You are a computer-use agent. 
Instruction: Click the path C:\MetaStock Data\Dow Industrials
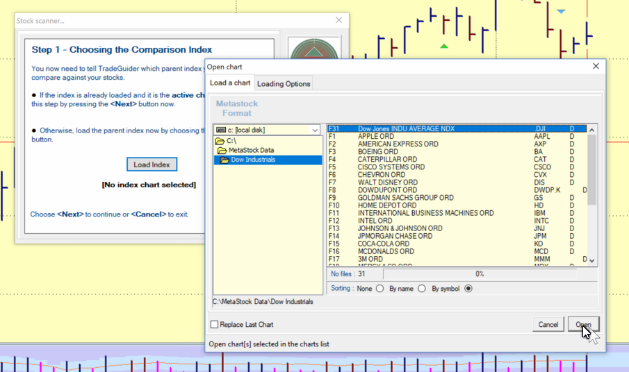click(x=263, y=302)
